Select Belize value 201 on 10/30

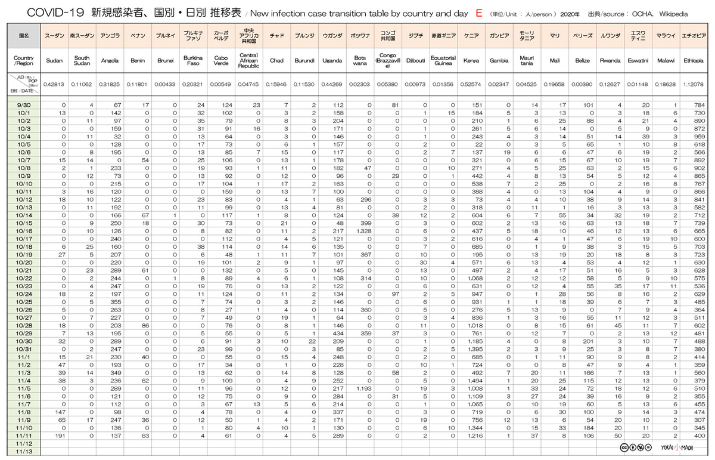coord(589,341)
